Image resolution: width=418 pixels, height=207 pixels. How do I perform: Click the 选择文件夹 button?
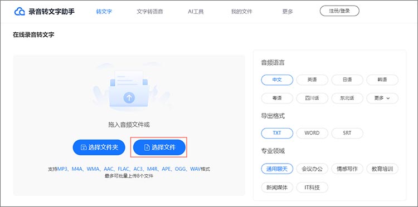(x=99, y=147)
